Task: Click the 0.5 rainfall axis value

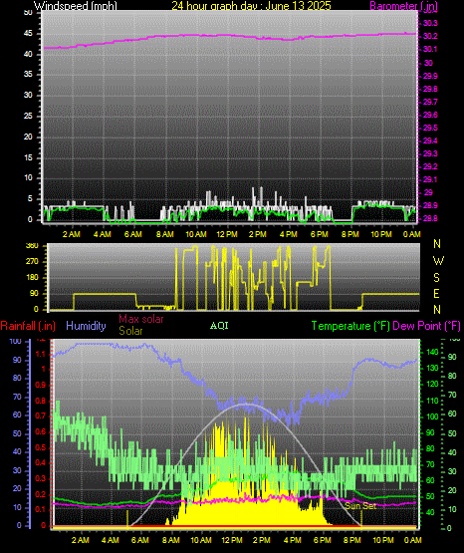Action: point(41,447)
